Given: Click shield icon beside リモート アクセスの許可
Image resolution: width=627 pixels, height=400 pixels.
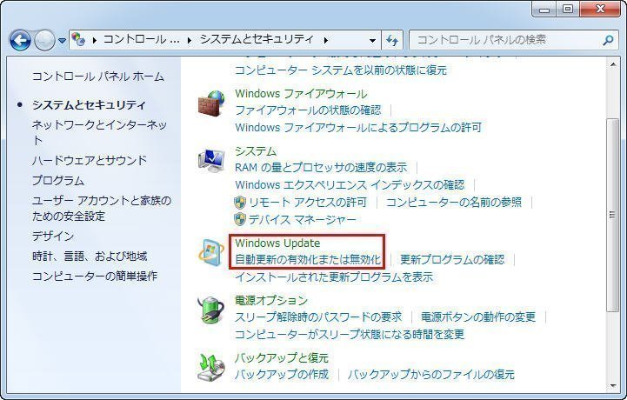Looking at the screenshot, I should pos(239,203).
